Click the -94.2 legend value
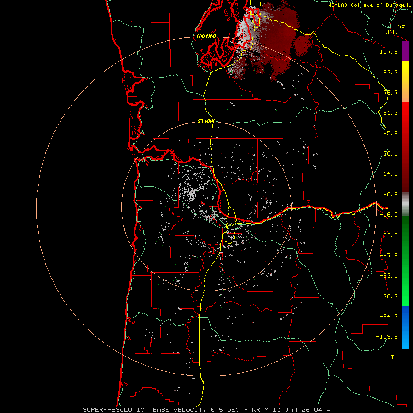Screen dimensions: 413x413 (389, 317)
